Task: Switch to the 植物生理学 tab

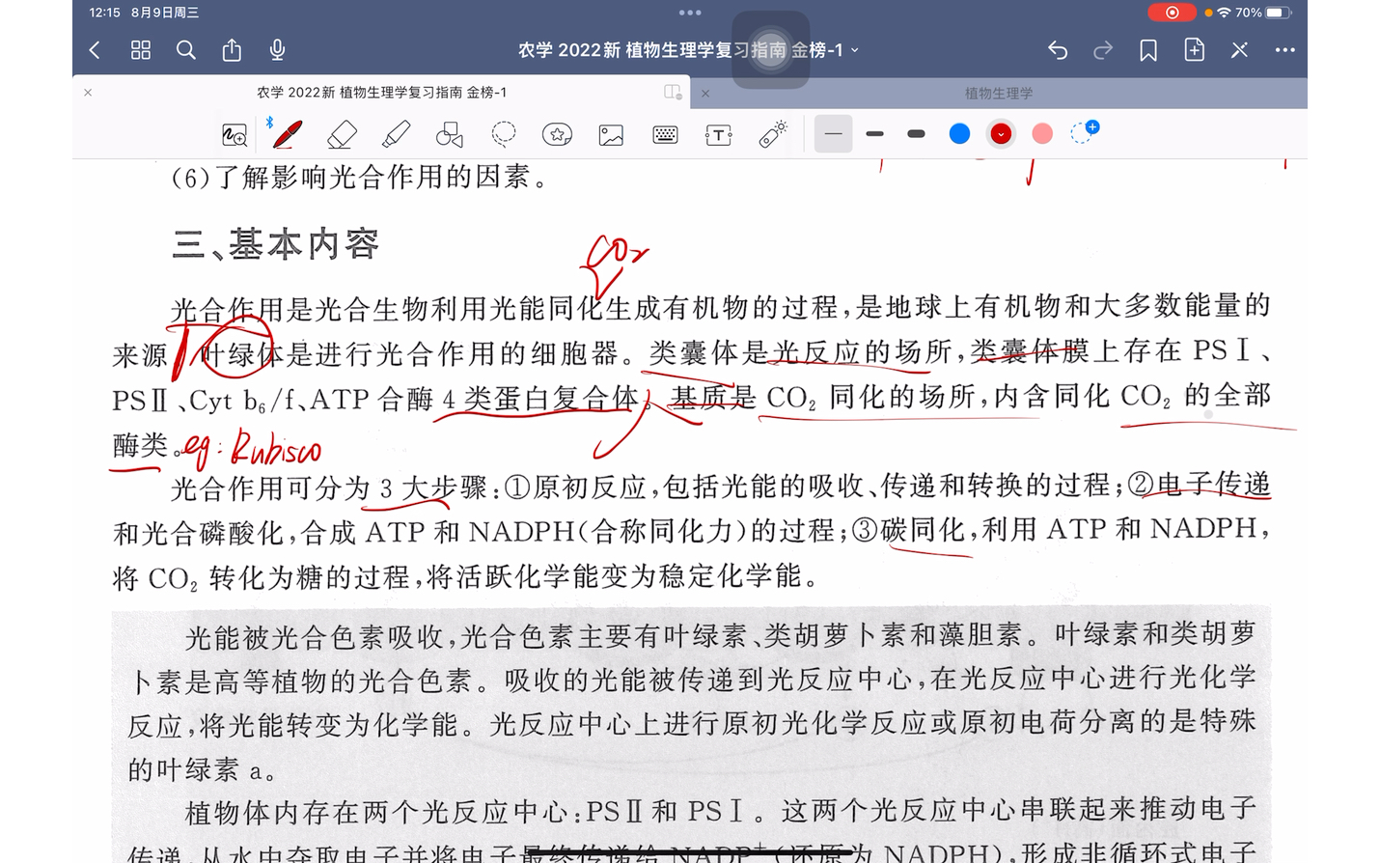Action: 999,94
